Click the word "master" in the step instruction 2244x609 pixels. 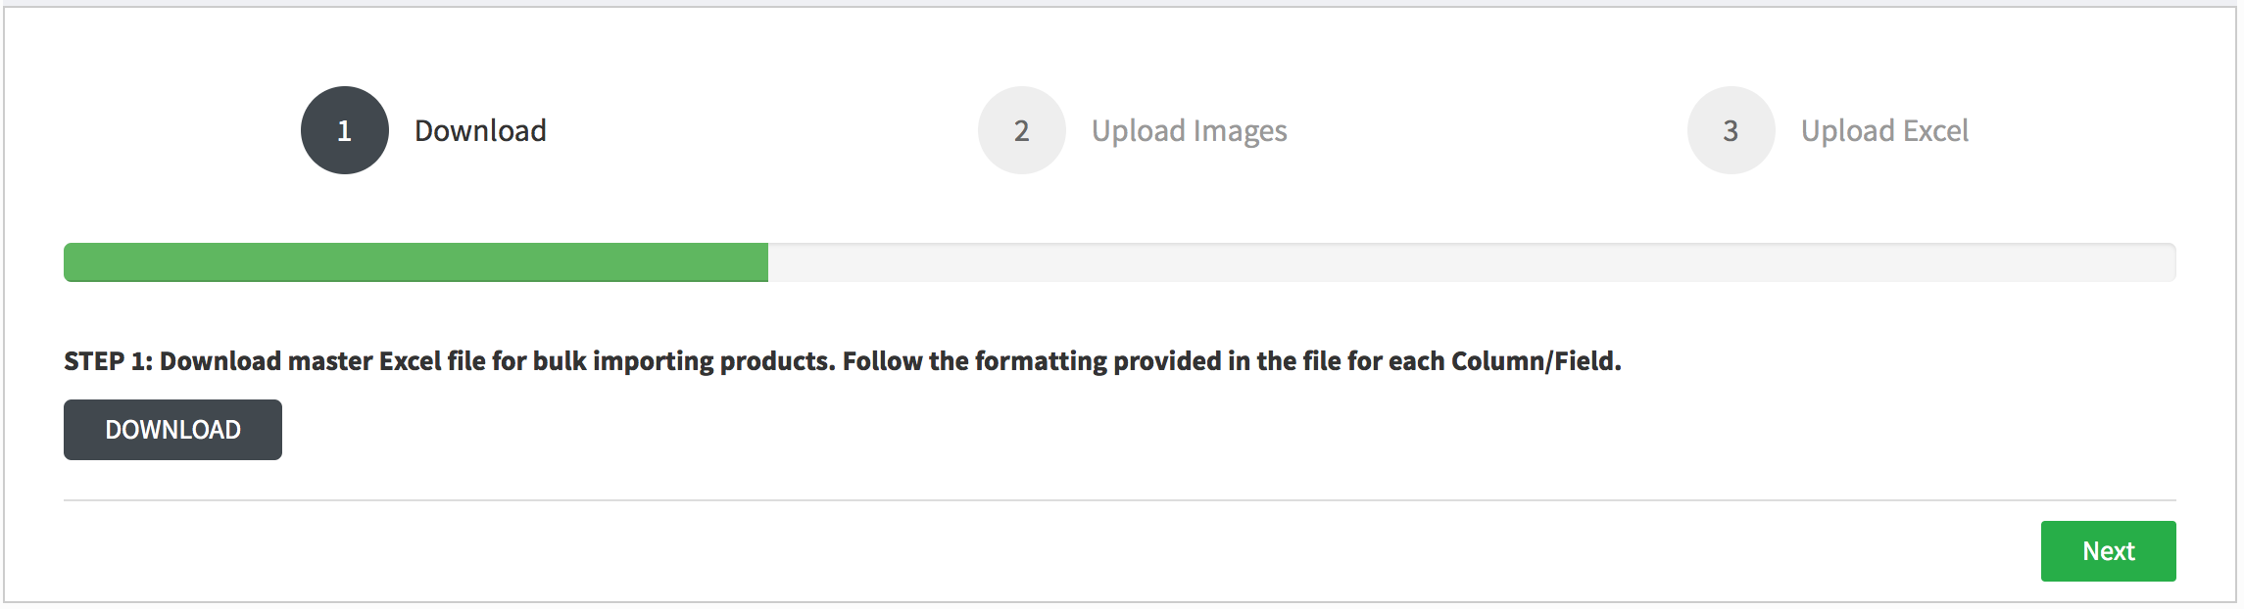(330, 361)
